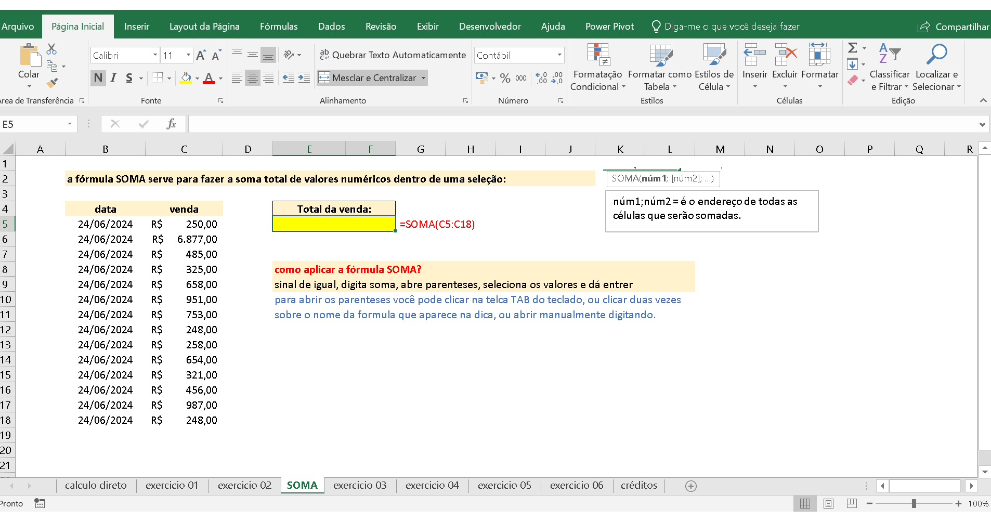The height and width of the screenshot is (521, 991).
Task: Toggle align bottom in ribbon
Action: click(x=268, y=55)
